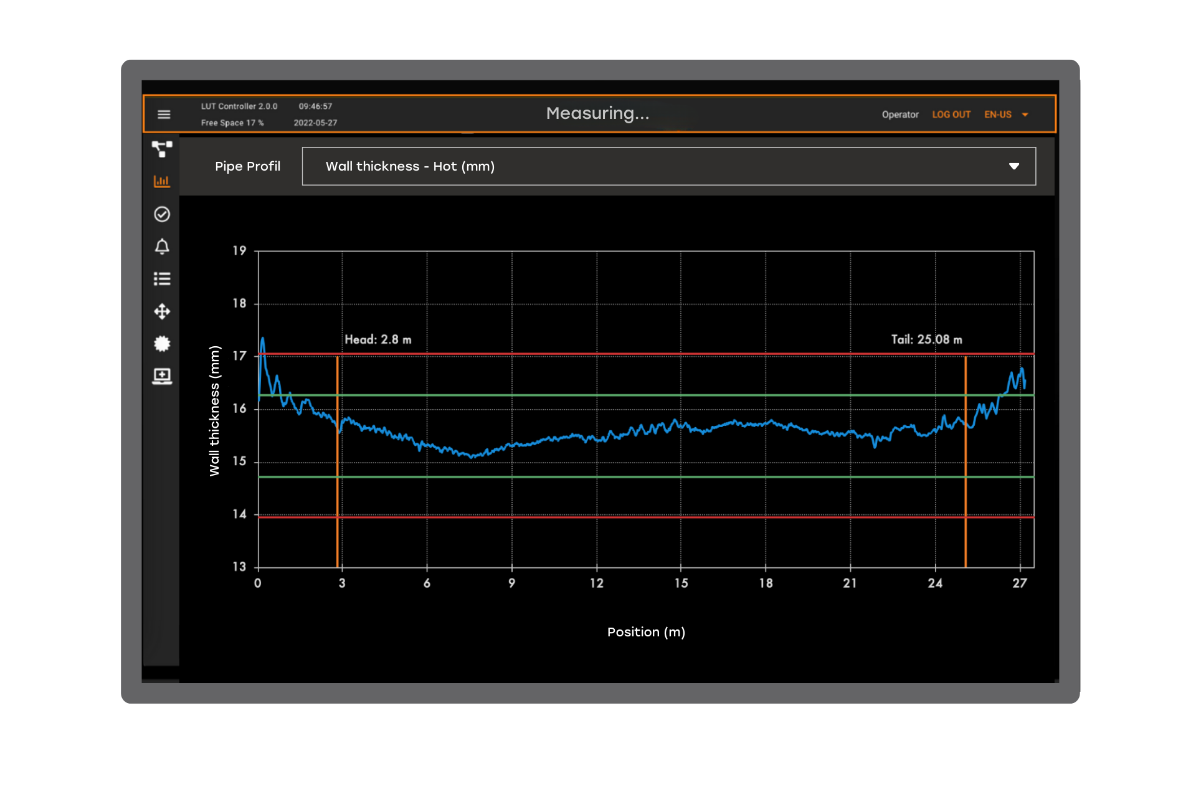
Task: Open the checkmark validation icon
Action: coord(162,214)
